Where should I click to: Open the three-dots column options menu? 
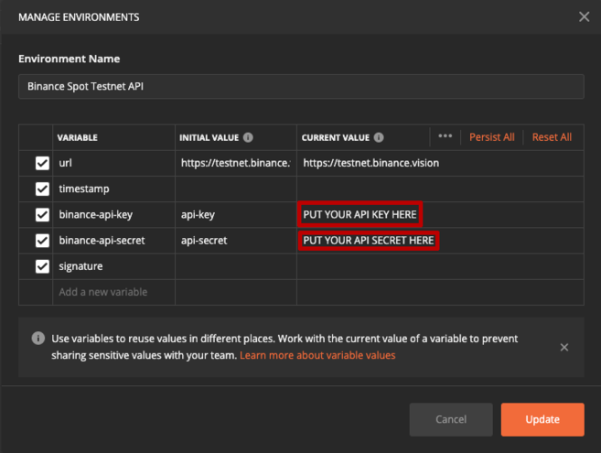(445, 136)
